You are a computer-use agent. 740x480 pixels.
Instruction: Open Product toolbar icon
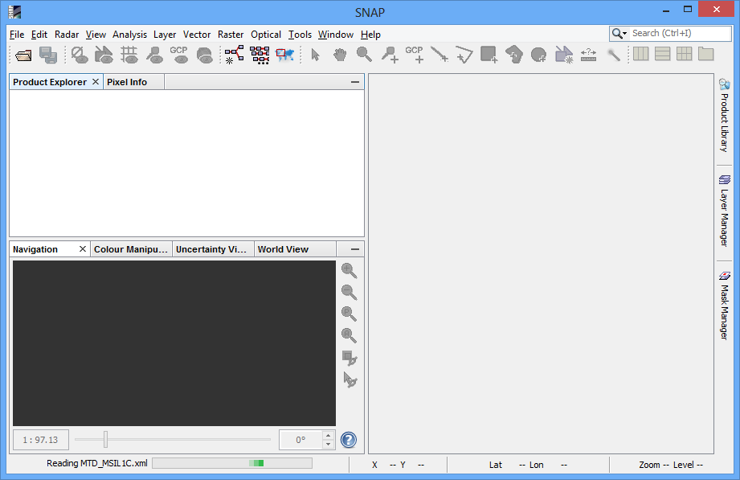click(x=23, y=55)
